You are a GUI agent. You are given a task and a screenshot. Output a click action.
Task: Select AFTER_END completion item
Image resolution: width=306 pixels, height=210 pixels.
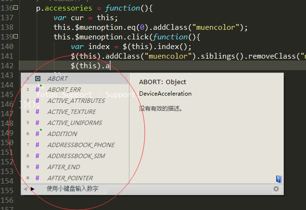64,167
